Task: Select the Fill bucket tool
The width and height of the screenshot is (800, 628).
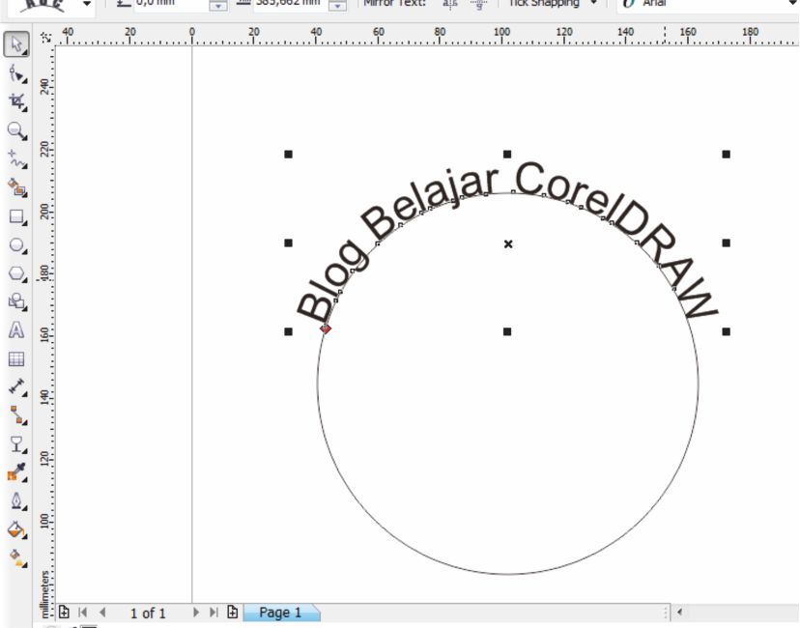Action: (x=16, y=529)
